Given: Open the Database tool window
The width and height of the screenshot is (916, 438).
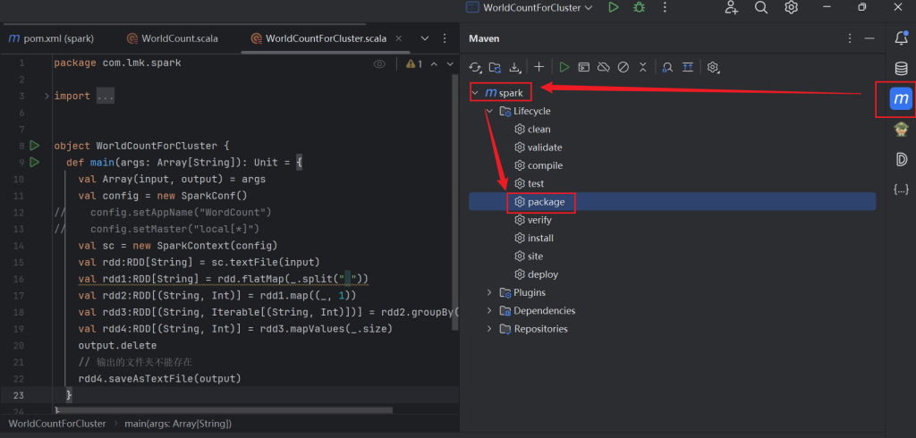Looking at the screenshot, I should (x=901, y=69).
